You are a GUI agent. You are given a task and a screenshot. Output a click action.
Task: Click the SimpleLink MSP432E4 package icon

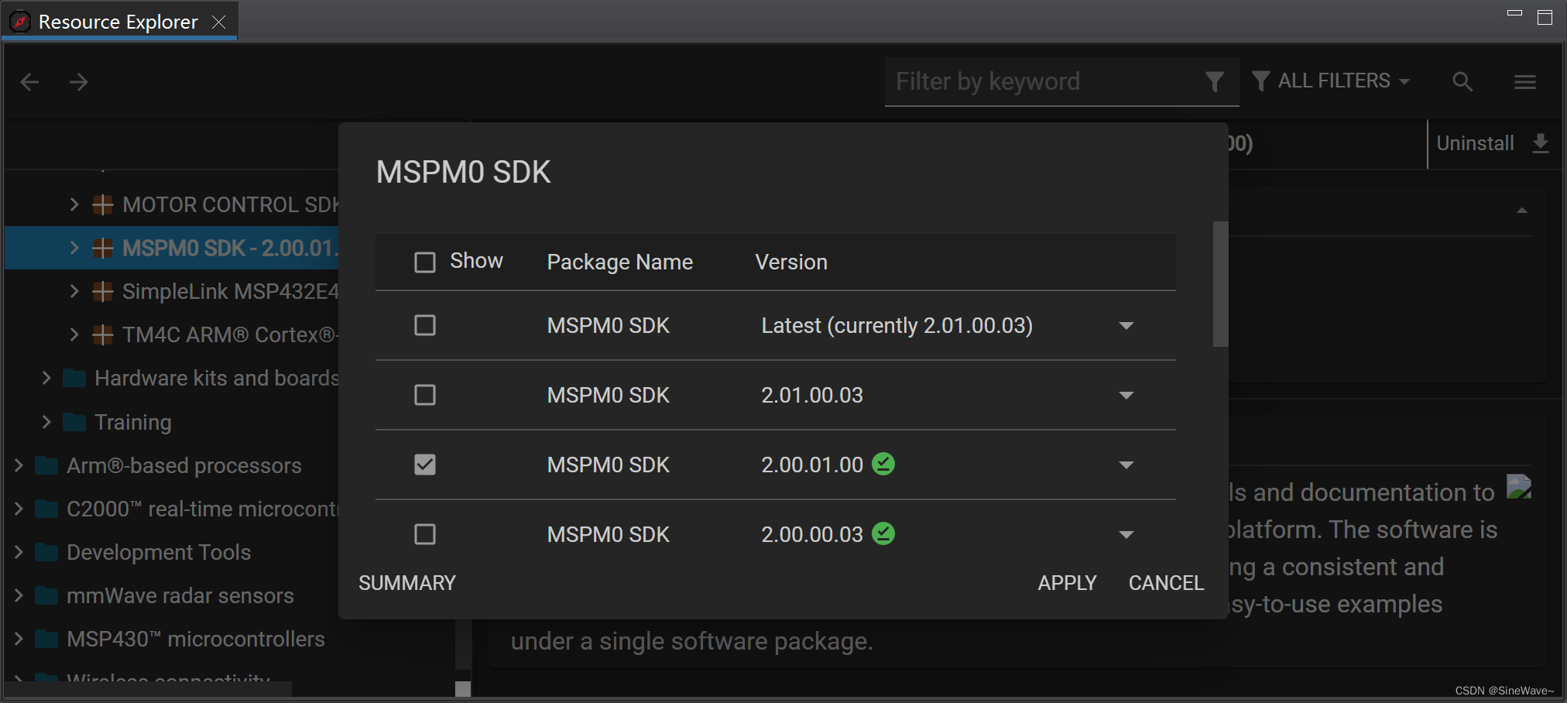click(x=103, y=291)
